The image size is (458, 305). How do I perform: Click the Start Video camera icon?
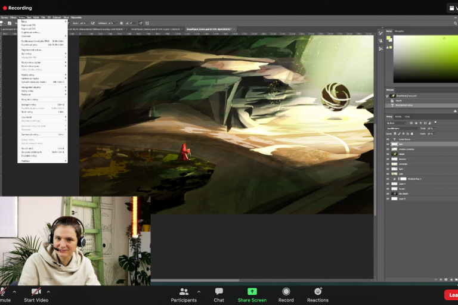[36, 291]
